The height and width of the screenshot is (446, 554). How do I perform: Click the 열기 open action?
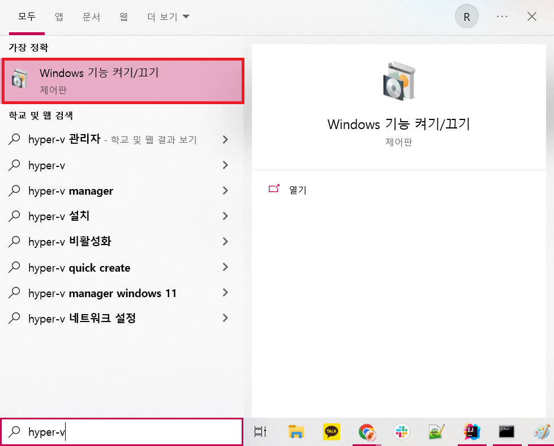(x=298, y=190)
